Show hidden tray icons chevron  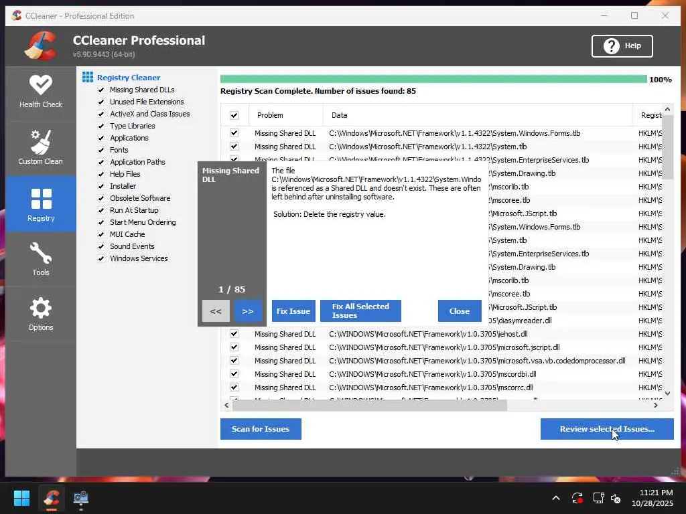555,498
